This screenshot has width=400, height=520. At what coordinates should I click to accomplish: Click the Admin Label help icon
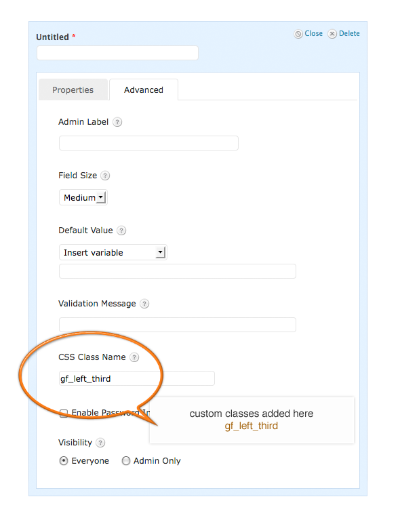click(x=117, y=122)
